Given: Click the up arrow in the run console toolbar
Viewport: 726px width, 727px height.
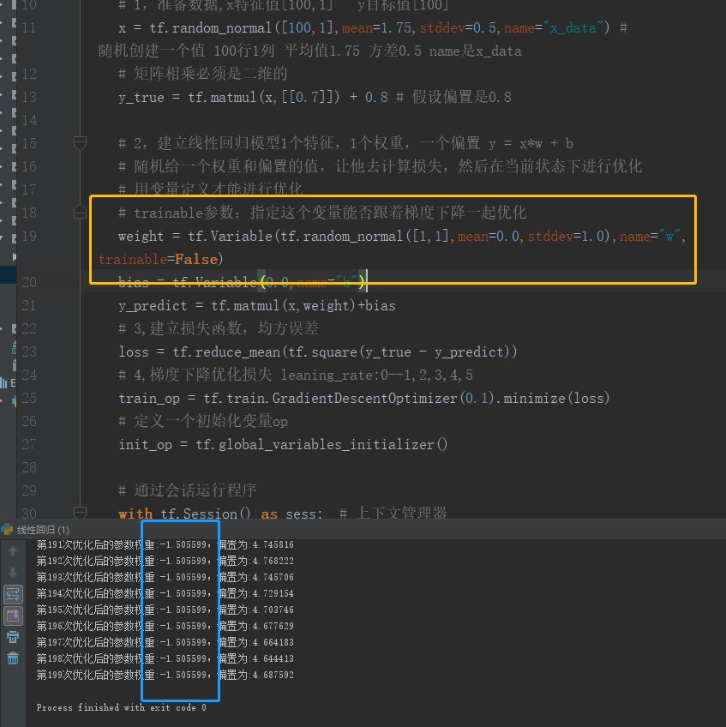Looking at the screenshot, I should click(13, 550).
